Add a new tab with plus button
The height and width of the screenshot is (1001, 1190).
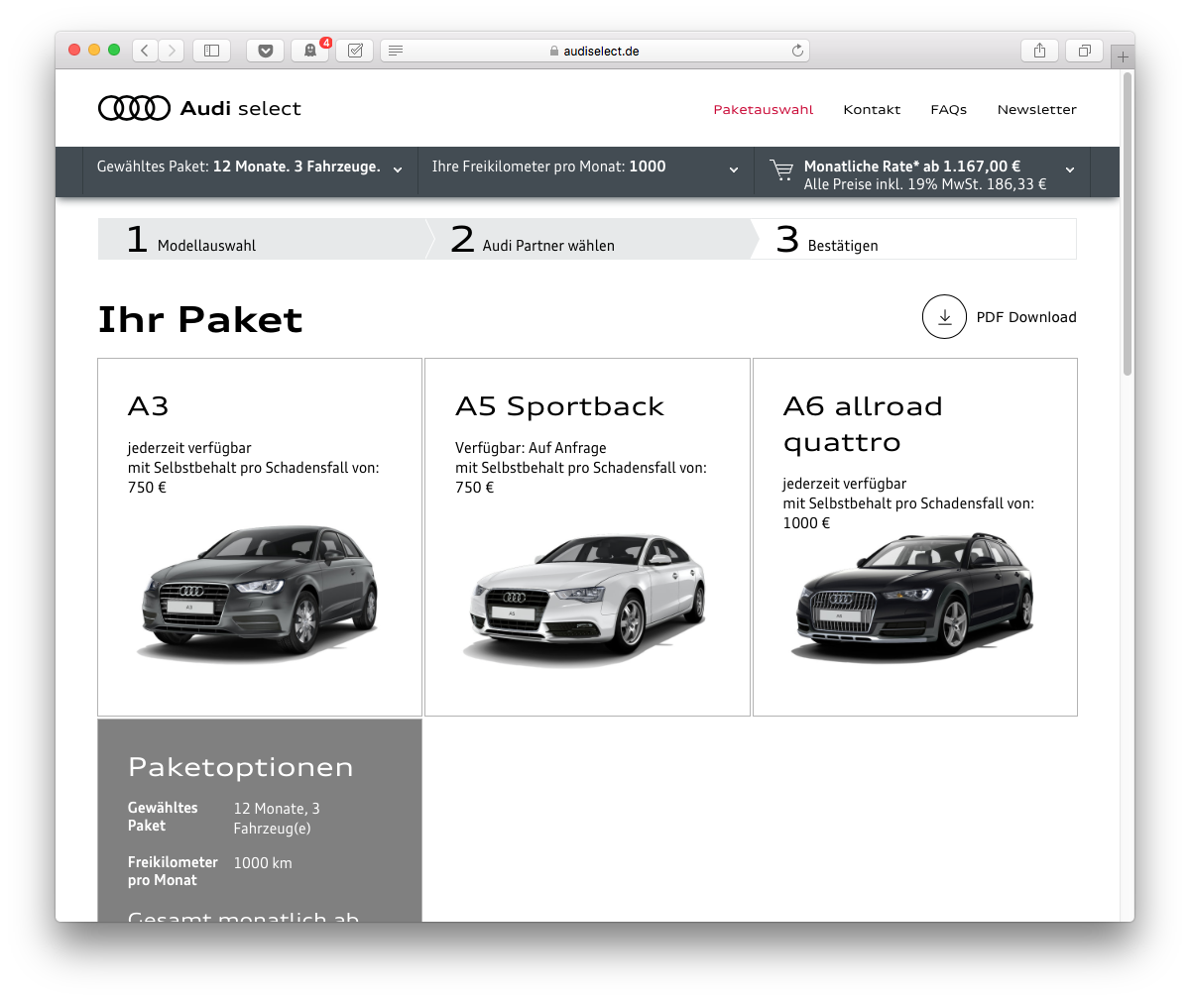(1123, 56)
